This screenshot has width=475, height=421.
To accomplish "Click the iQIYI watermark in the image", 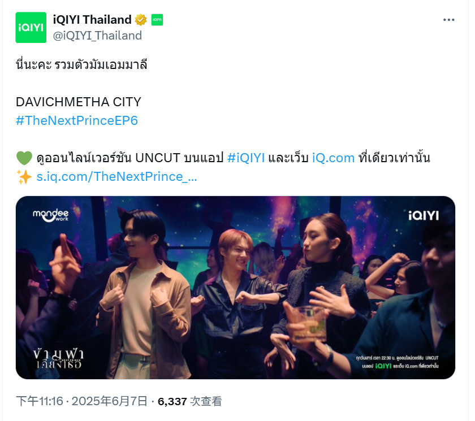I will tap(423, 216).
